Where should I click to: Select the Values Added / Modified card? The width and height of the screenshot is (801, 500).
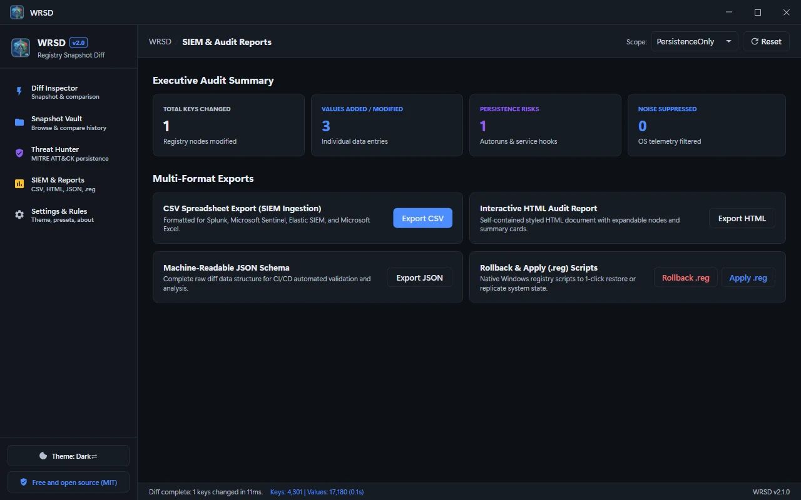387,125
